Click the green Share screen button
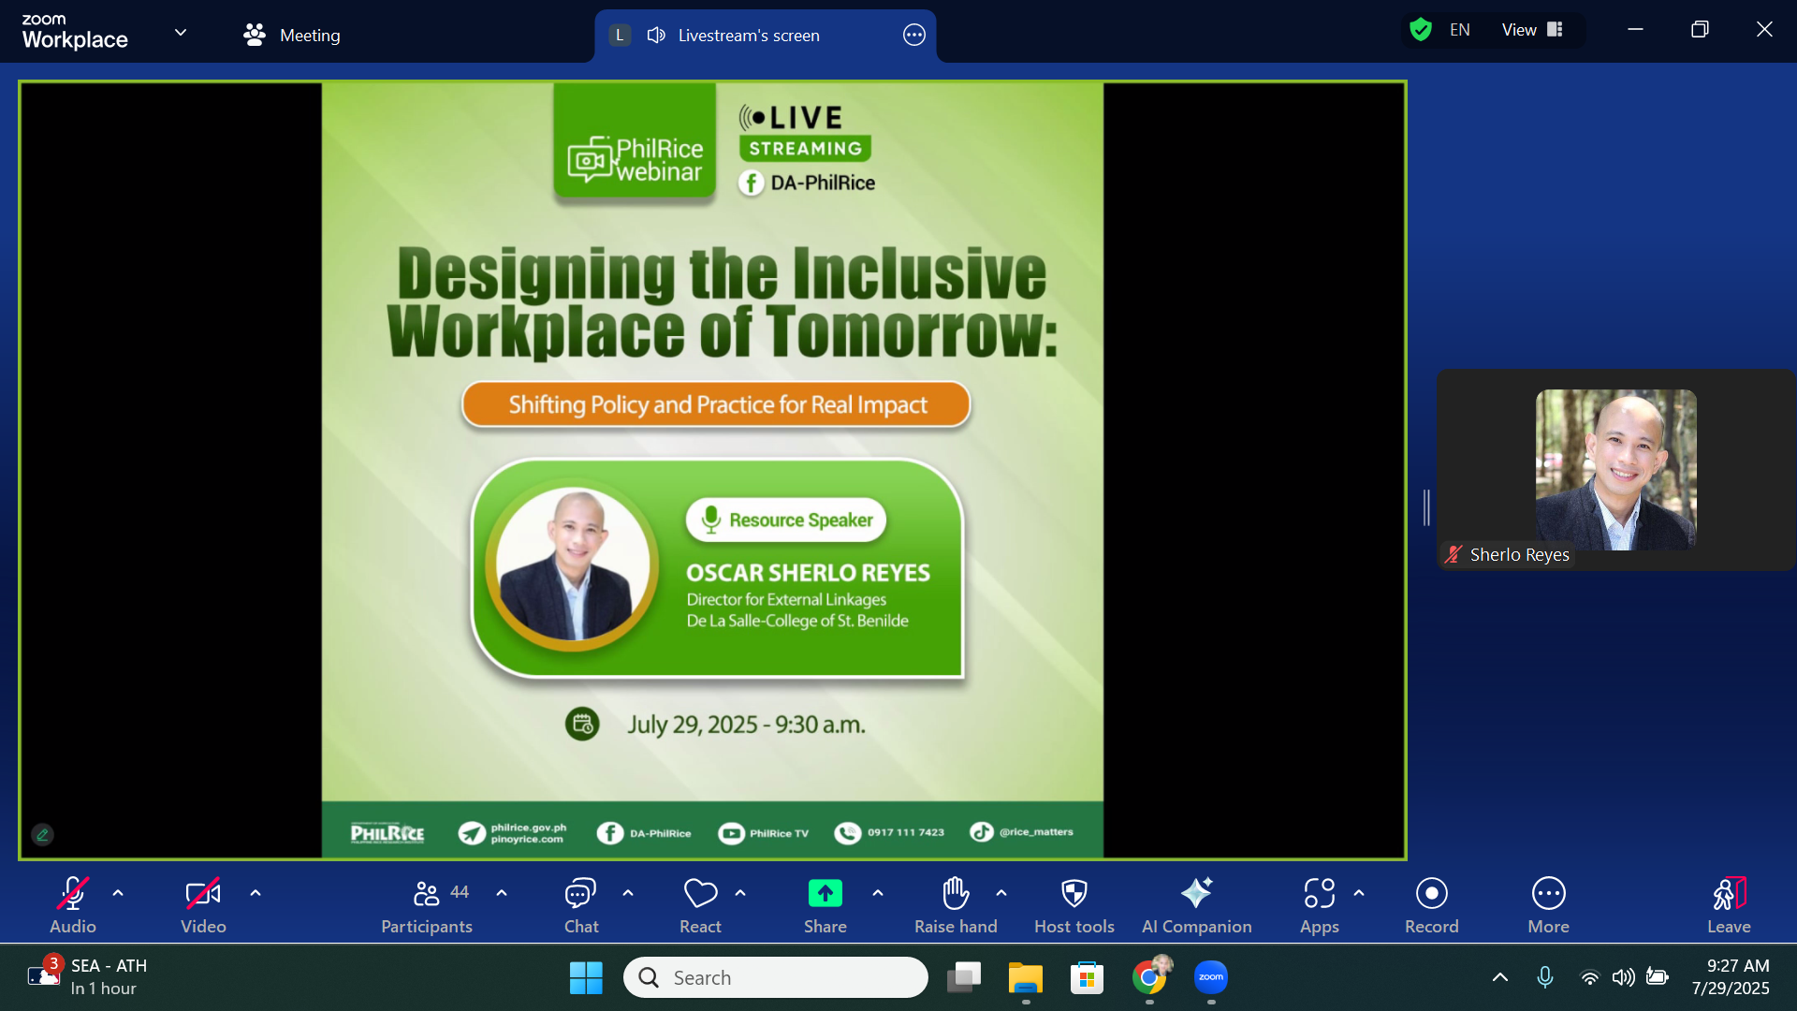 coord(825,894)
